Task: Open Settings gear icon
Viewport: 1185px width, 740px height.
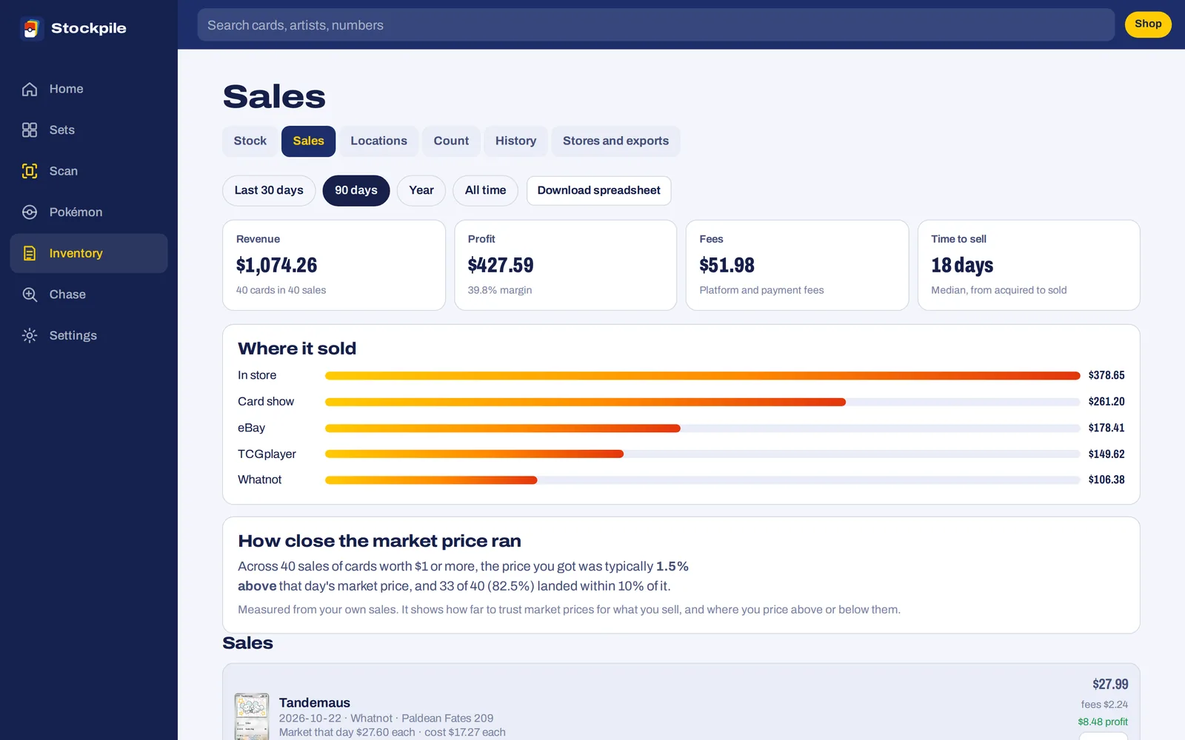Action: coord(30,335)
